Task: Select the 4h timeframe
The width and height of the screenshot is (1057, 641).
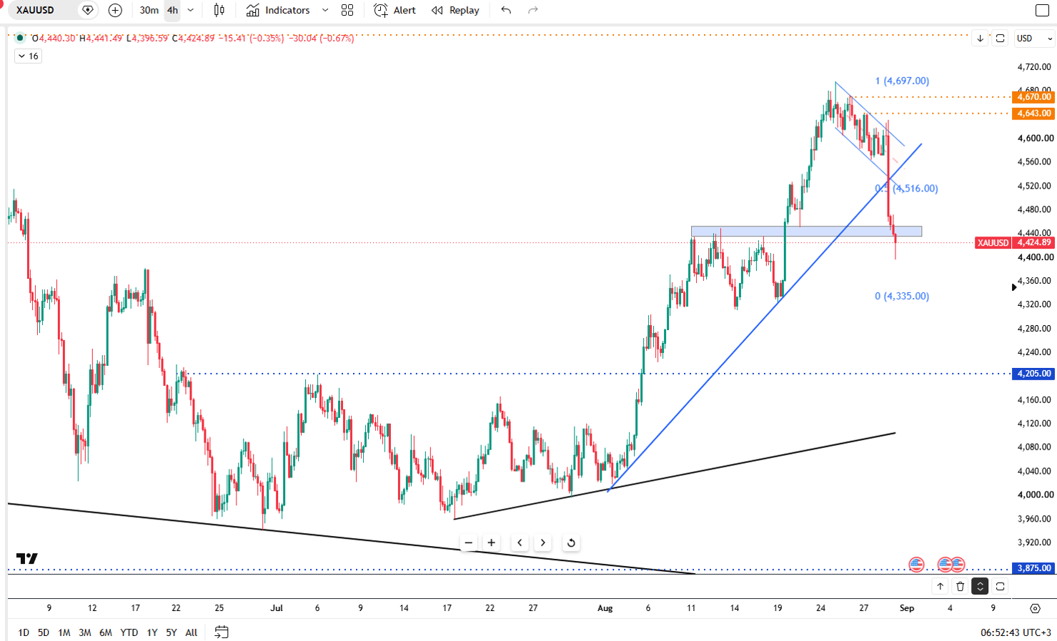Action: click(172, 10)
